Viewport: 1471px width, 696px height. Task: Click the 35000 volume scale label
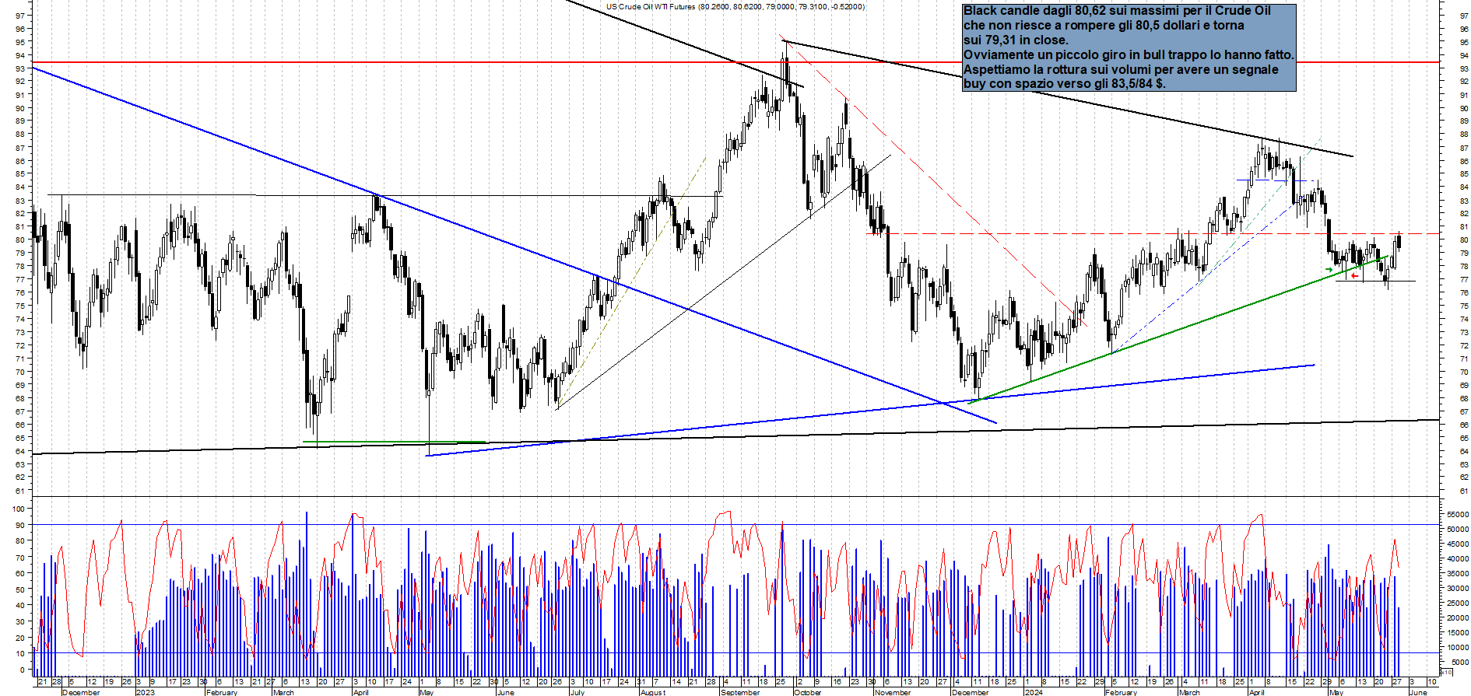pos(1458,574)
